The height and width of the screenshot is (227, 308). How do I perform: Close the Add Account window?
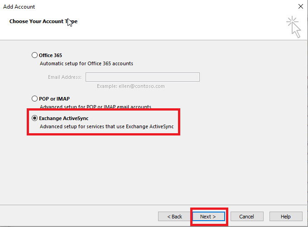click(301, 6)
